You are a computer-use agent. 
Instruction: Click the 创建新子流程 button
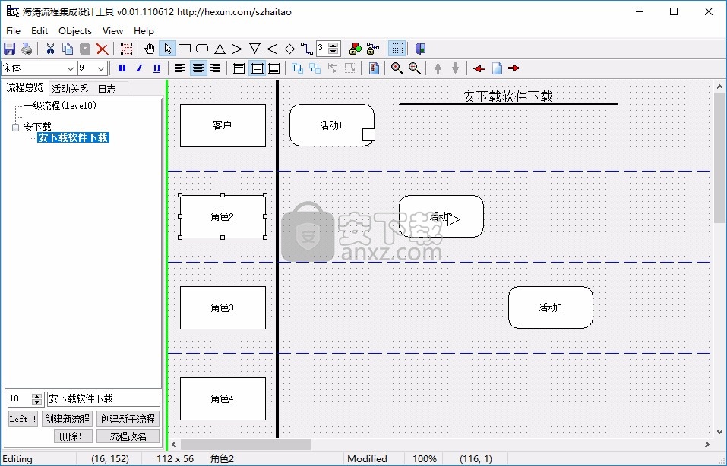pos(128,419)
